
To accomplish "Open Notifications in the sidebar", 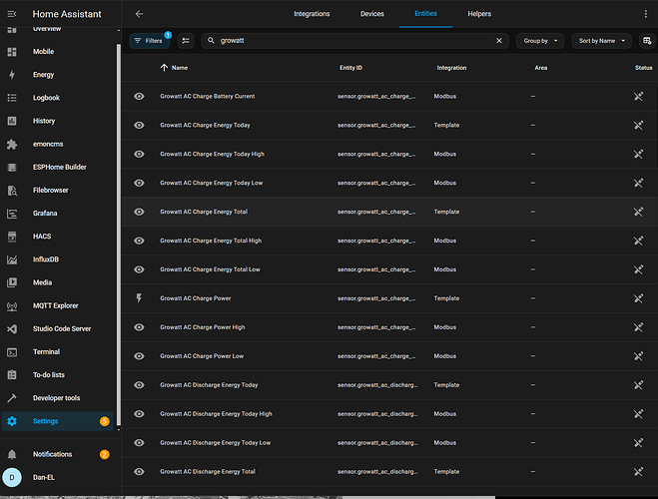I will click(x=52, y=454).
